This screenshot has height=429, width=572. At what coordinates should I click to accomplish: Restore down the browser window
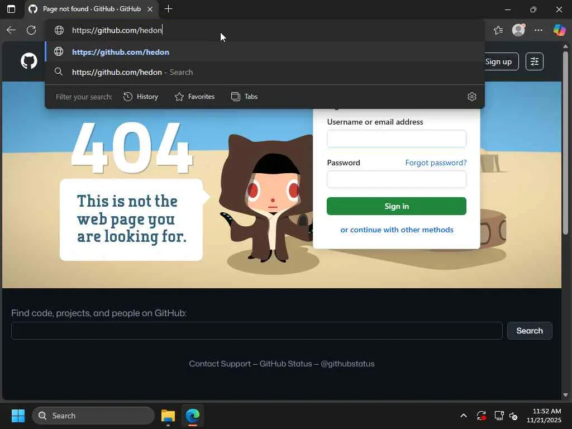tap(533, 9)
